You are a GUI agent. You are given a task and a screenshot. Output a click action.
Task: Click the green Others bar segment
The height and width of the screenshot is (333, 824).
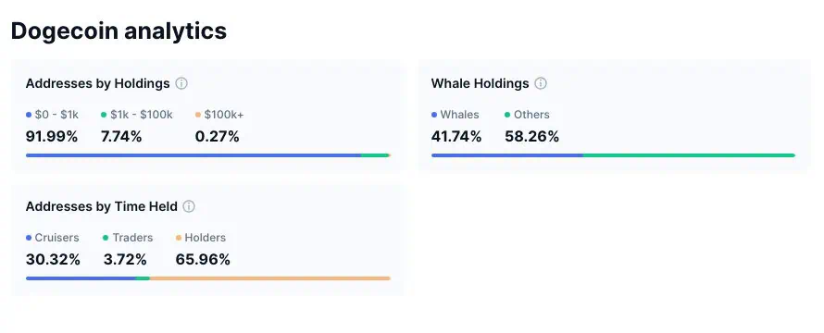coord(690,155)
